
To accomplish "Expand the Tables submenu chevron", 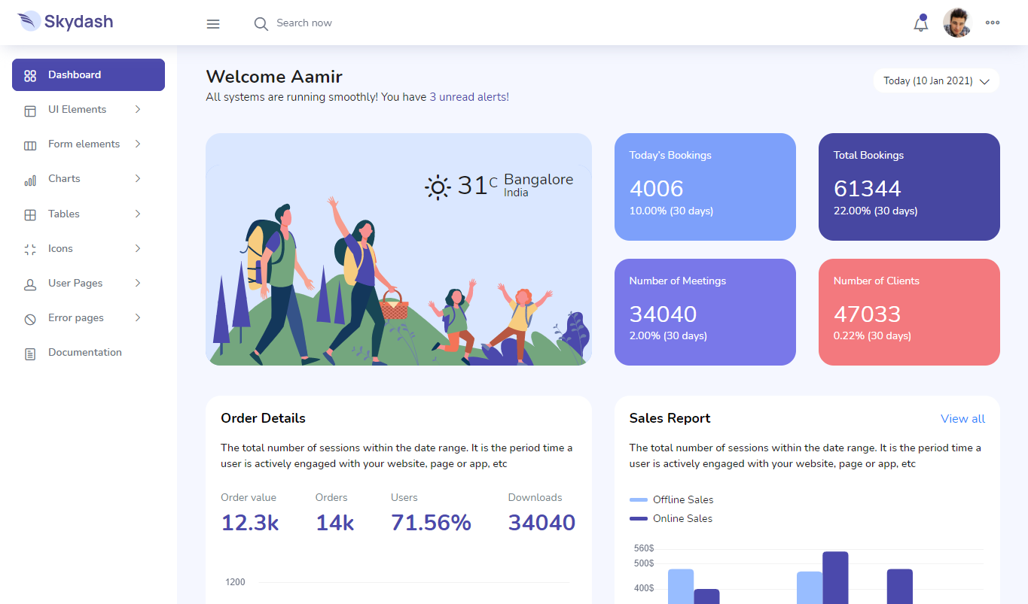I will pyautogui.click(x=138, y=214).
